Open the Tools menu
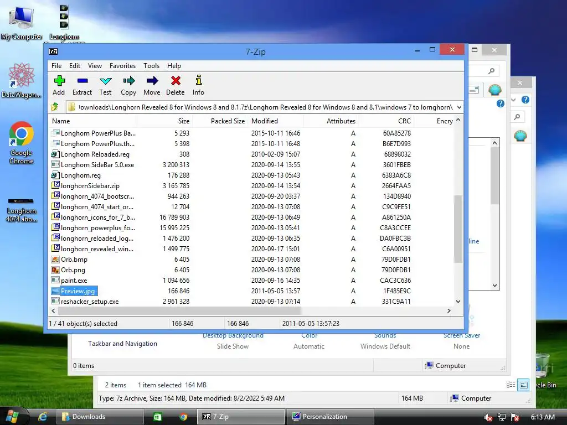The width and height of the screenshot is (567, 425). pyautogui.click(x=151, y=66)
